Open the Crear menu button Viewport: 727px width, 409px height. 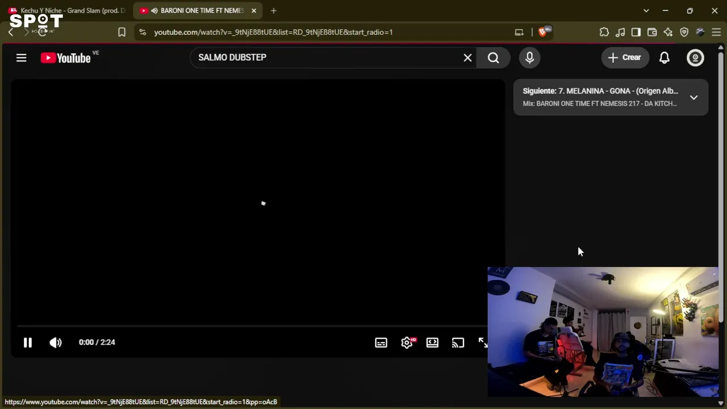pyautogui.click(x=625, y=57)
